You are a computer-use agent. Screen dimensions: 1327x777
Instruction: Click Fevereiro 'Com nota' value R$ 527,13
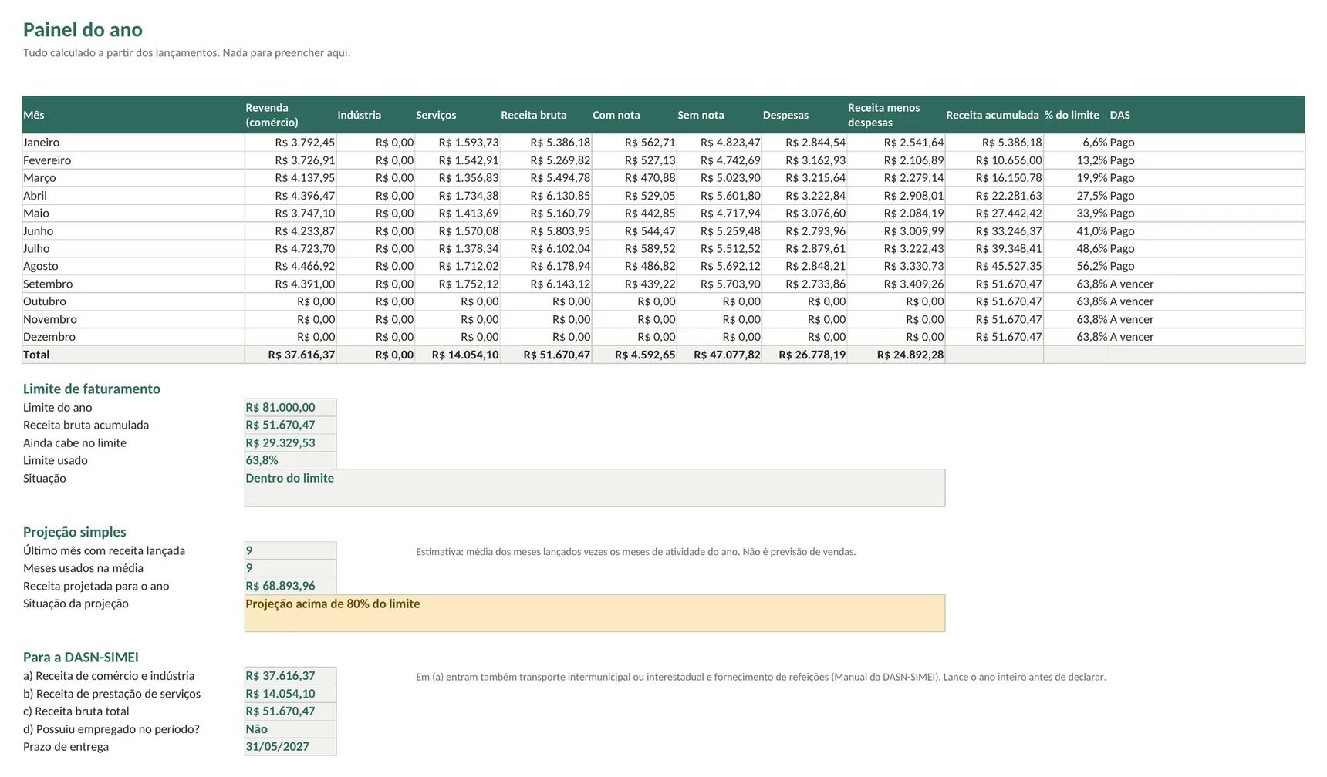click(x=634, y=160)
